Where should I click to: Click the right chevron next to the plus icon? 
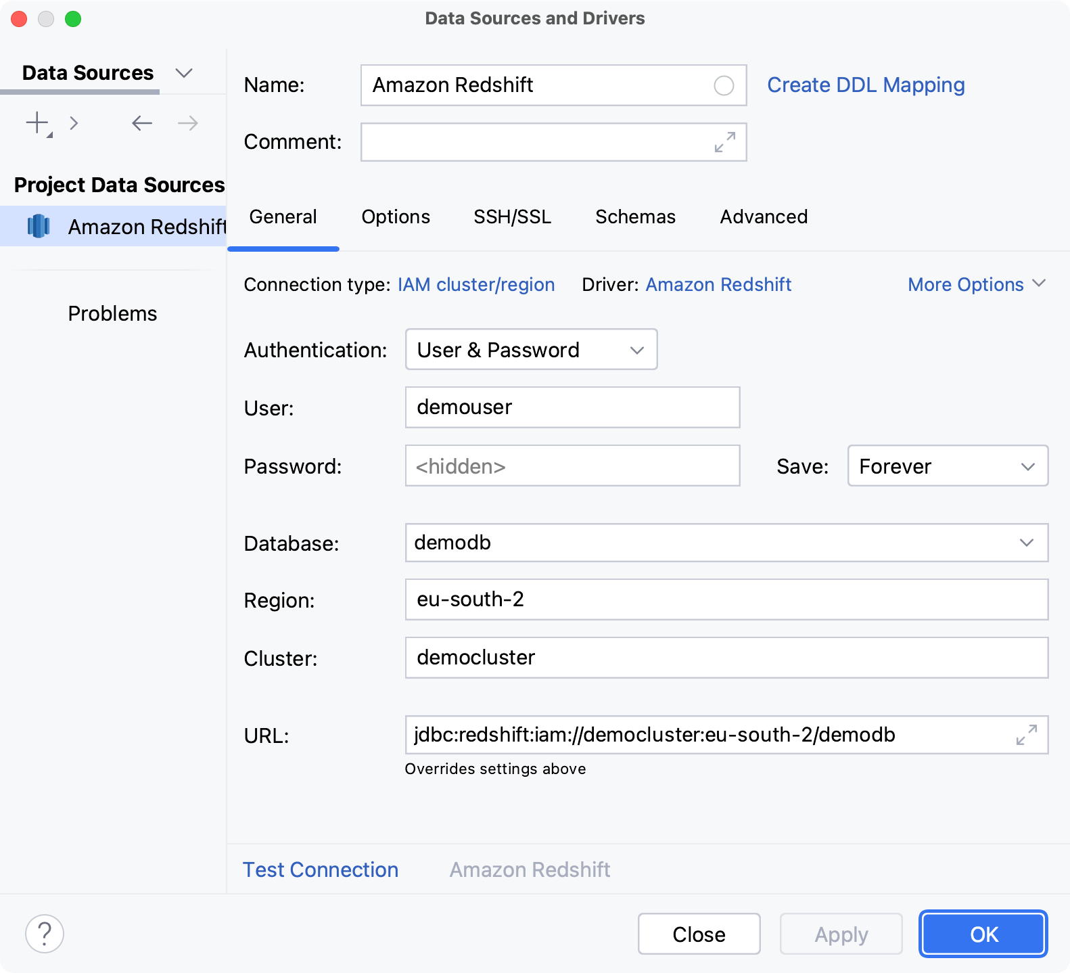74,123
